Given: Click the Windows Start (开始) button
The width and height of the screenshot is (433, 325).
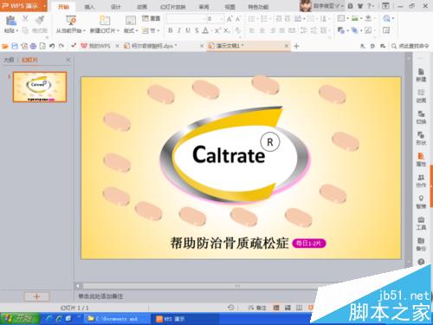Looking at the screenshot, I should pyautogui.click(x=20, y=319).
